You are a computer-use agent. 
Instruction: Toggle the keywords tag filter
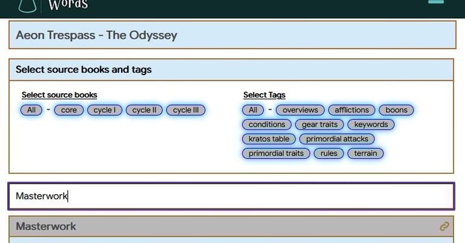pos(371,125)
